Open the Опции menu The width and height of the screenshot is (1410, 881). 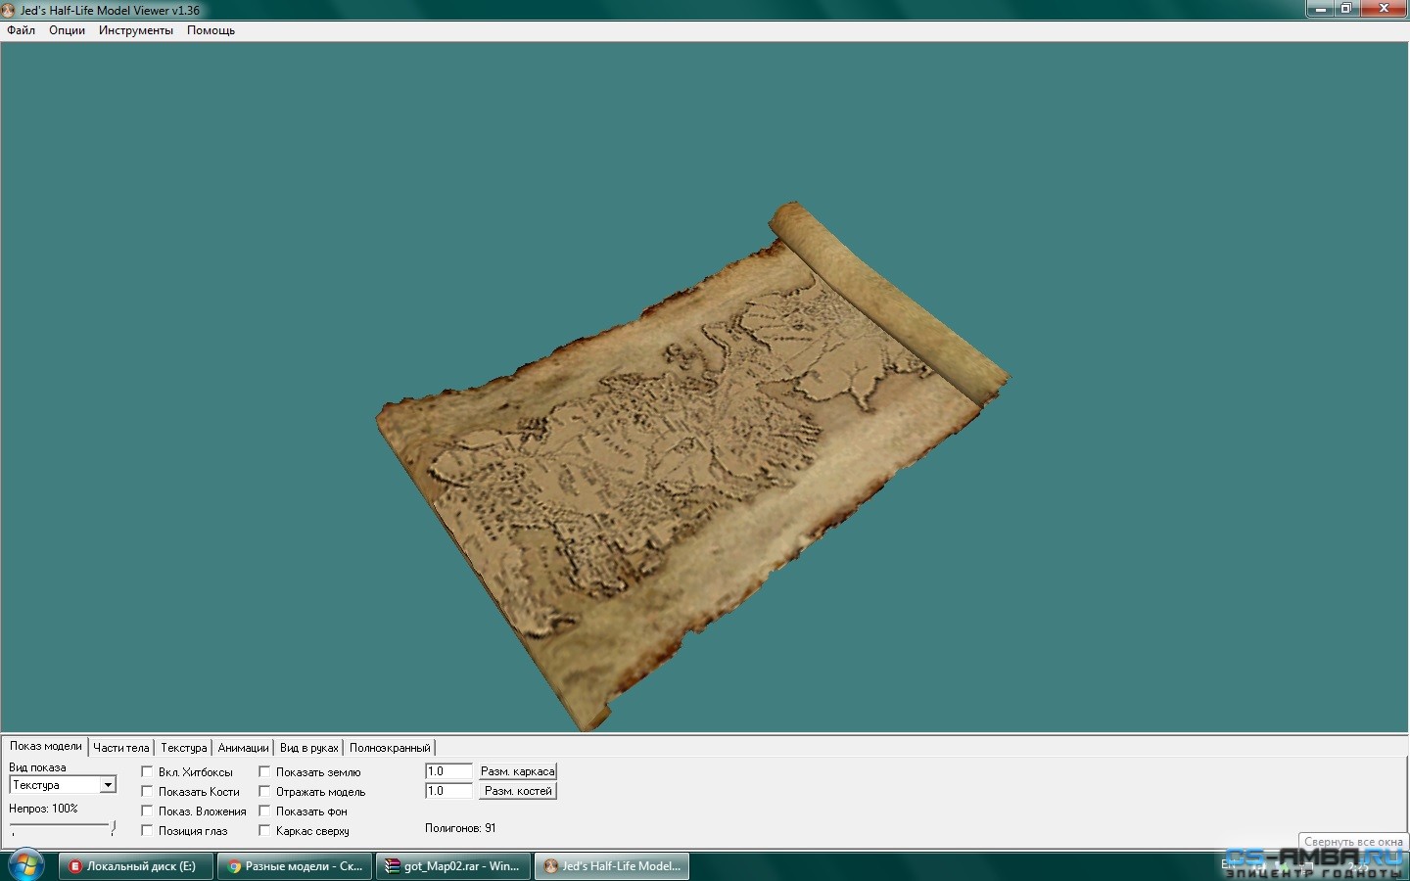pos(67,30)
